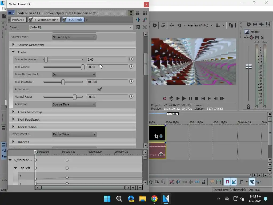273x205 pixels.
Task: Click the Play button in preview
Action: coord(184,98)
